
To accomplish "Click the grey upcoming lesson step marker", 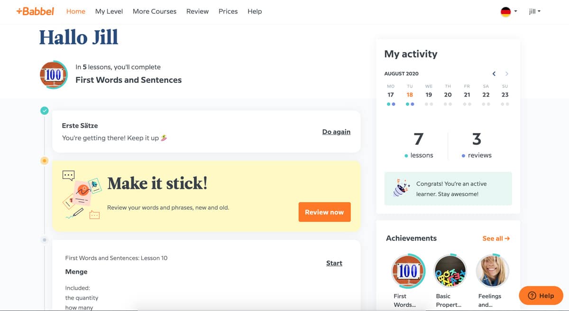I will click(45, 240).
